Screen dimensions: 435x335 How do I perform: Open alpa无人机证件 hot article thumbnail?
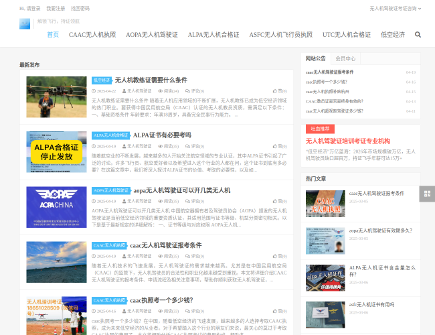[x=325, y=278]
